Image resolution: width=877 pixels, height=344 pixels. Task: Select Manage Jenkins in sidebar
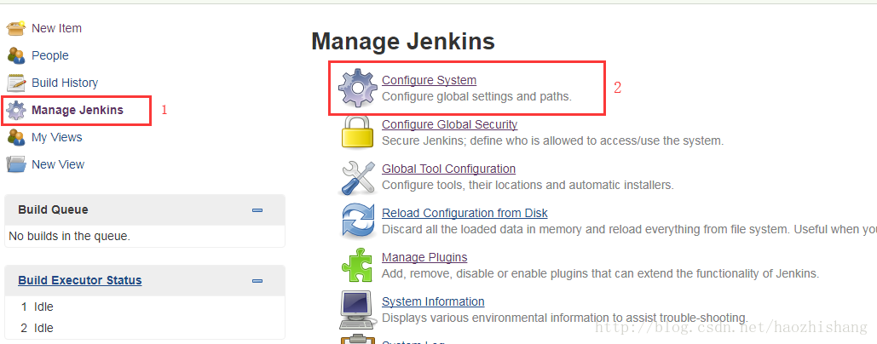coord(78,110)
